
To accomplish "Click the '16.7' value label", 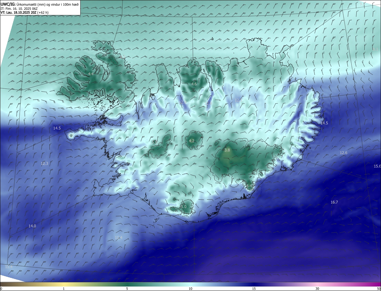I will [x=334, y=202].
